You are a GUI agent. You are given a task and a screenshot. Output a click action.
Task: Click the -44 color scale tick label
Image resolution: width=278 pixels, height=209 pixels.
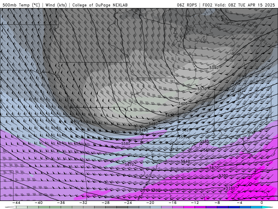click(x=16, y=203)
